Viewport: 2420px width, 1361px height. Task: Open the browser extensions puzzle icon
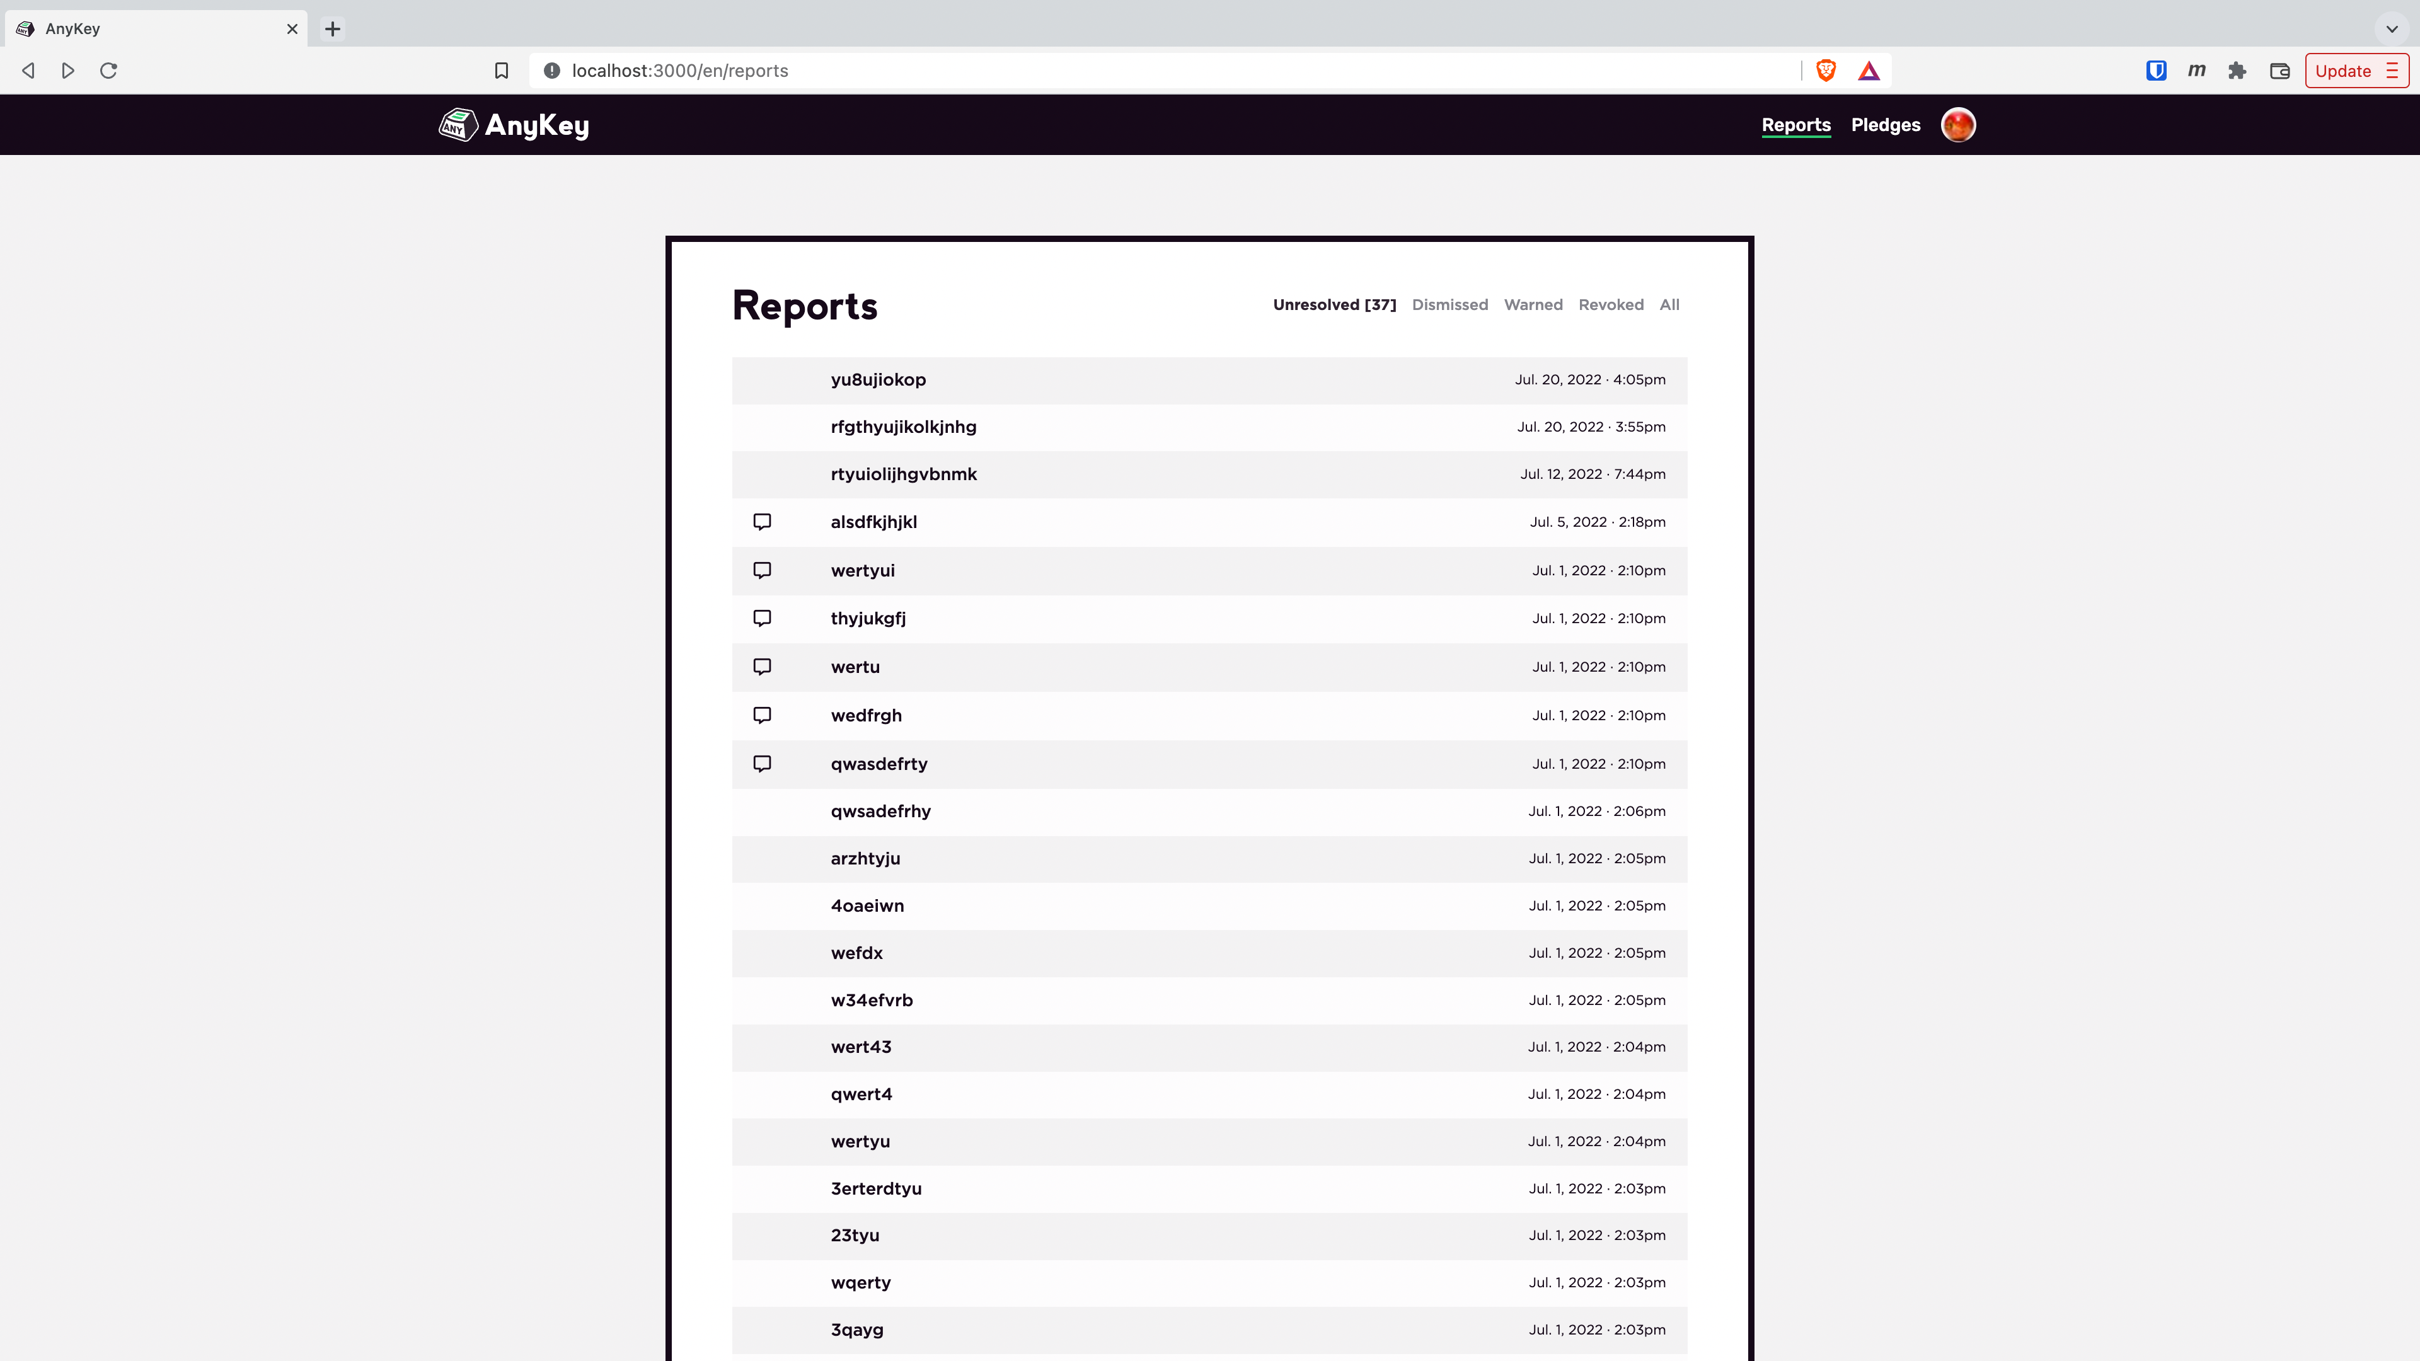point(2237,71)
